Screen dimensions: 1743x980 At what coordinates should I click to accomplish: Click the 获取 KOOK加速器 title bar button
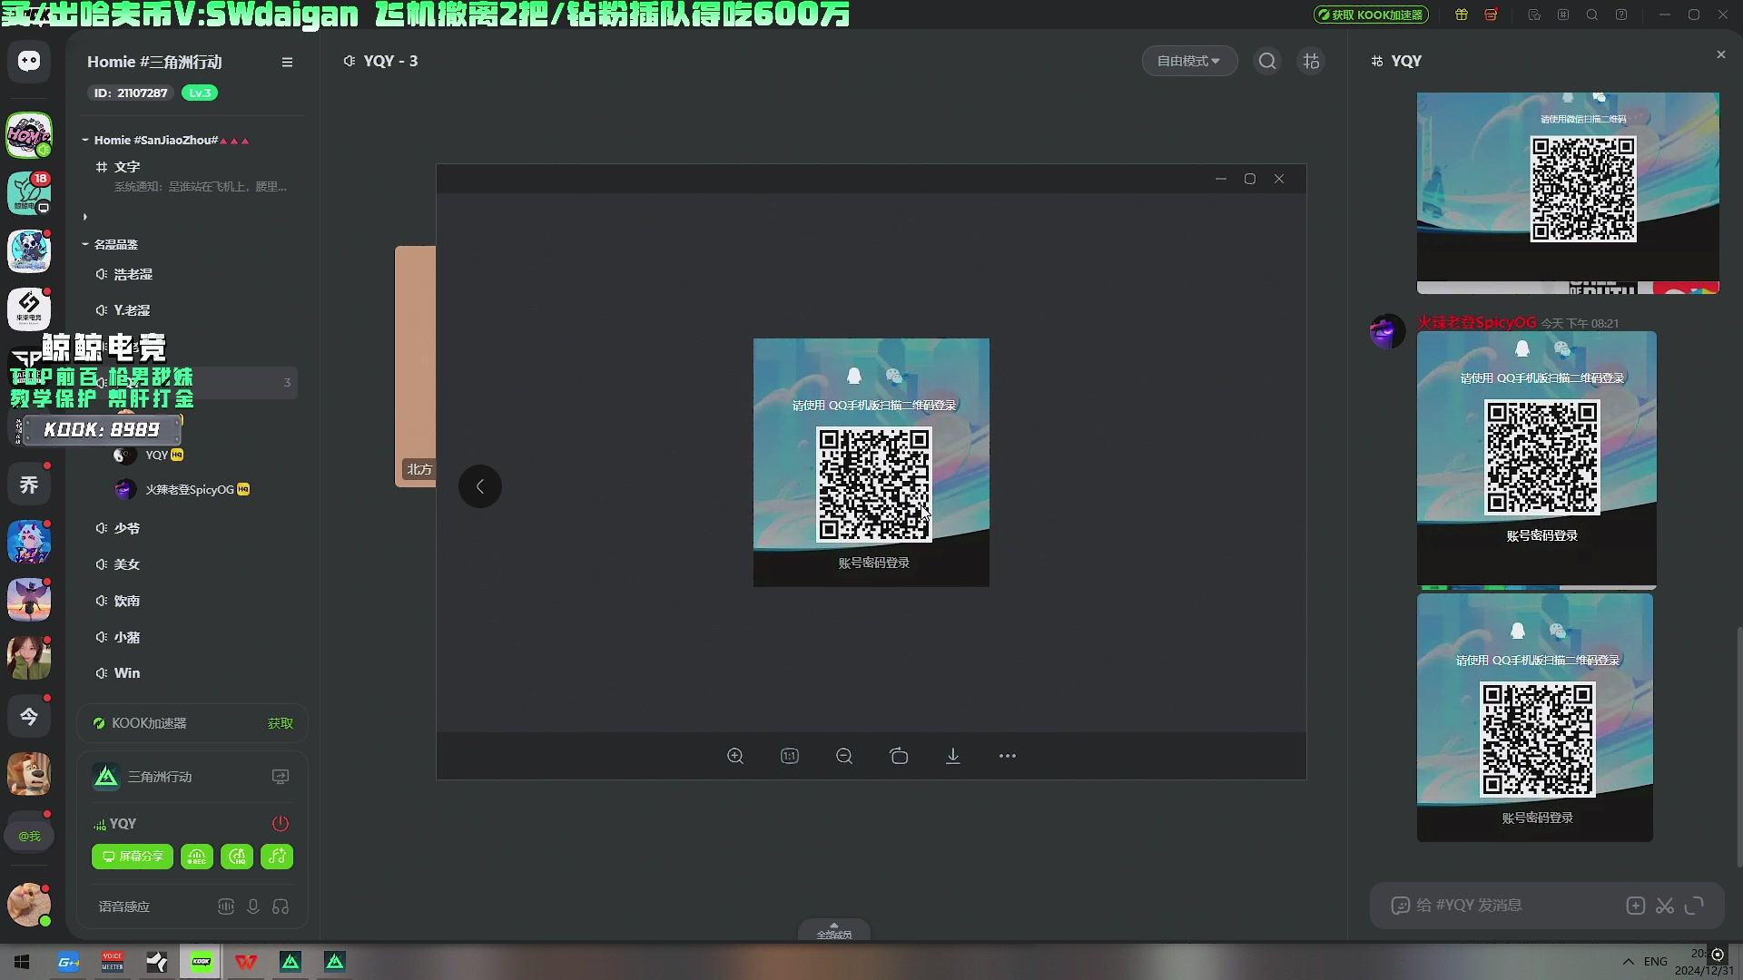pos(1371,15)
